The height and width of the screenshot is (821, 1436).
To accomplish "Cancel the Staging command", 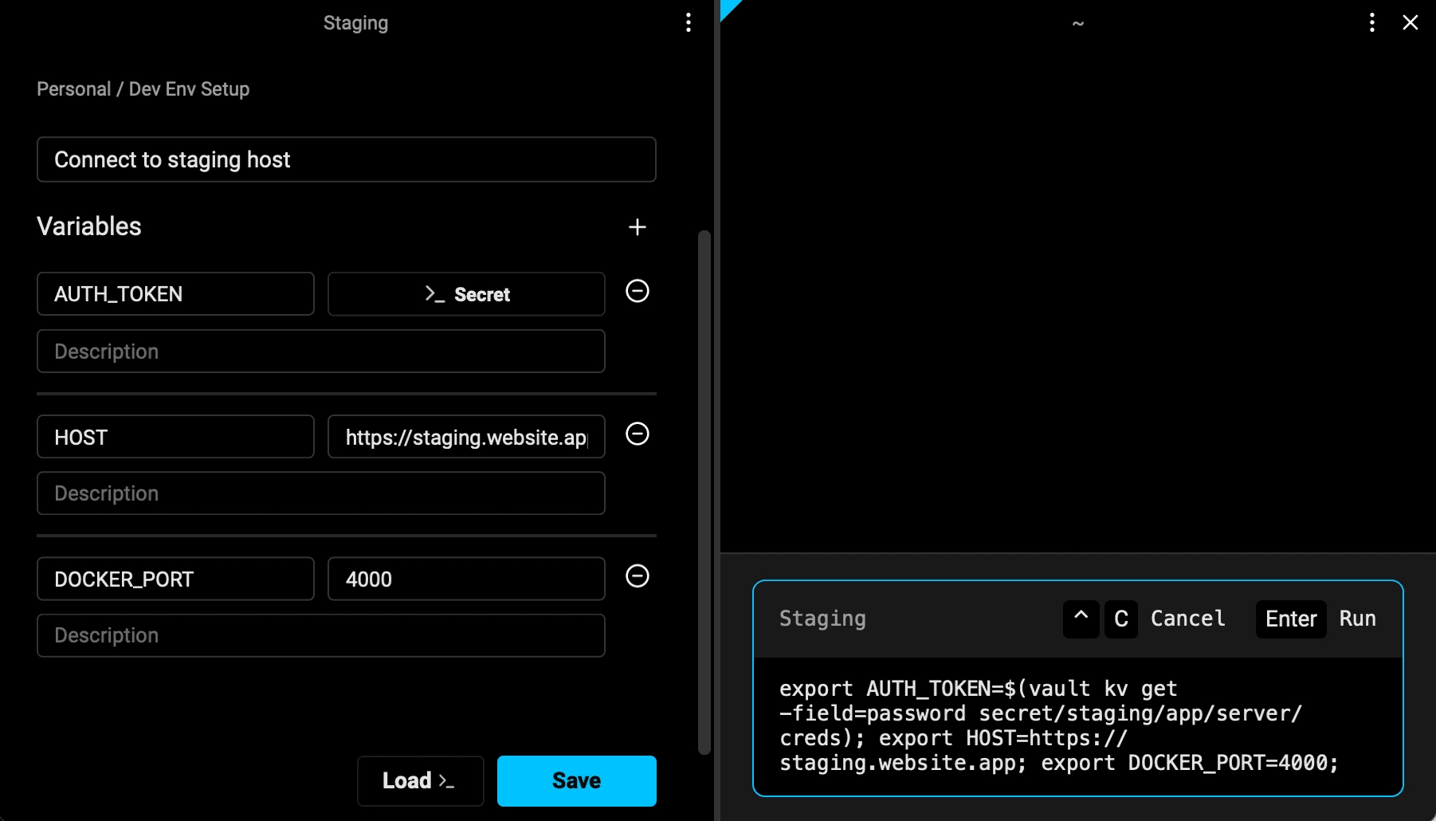I will click(1187, 619).
